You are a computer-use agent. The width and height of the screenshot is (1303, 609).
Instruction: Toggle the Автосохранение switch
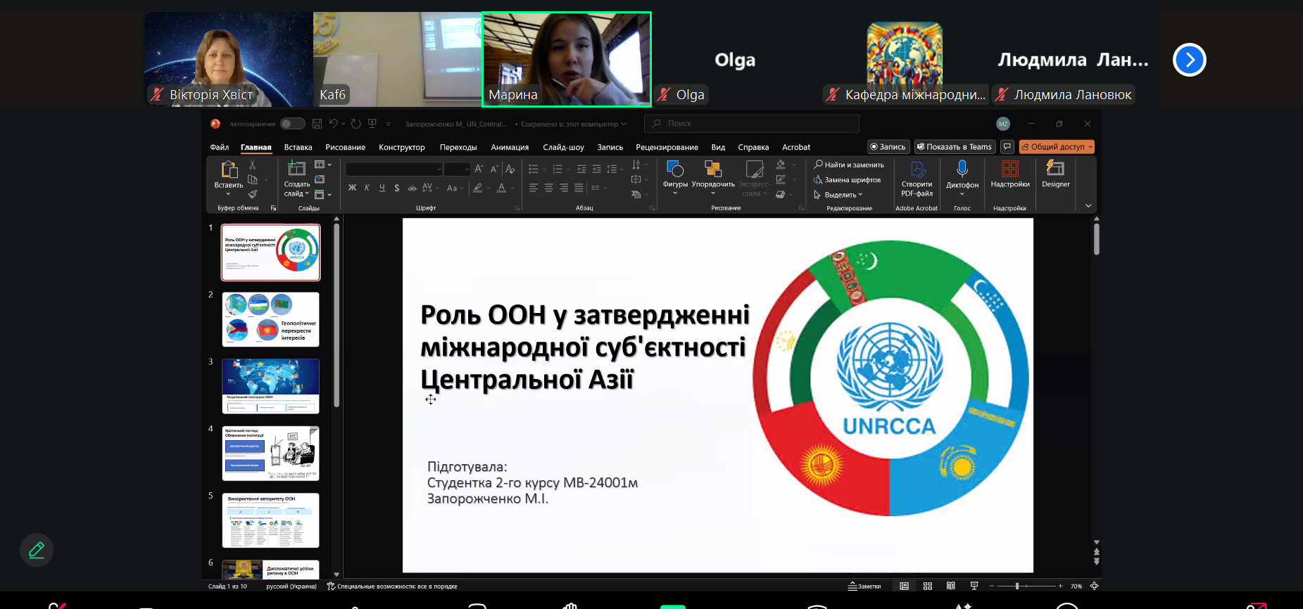(x=292, y=124)
